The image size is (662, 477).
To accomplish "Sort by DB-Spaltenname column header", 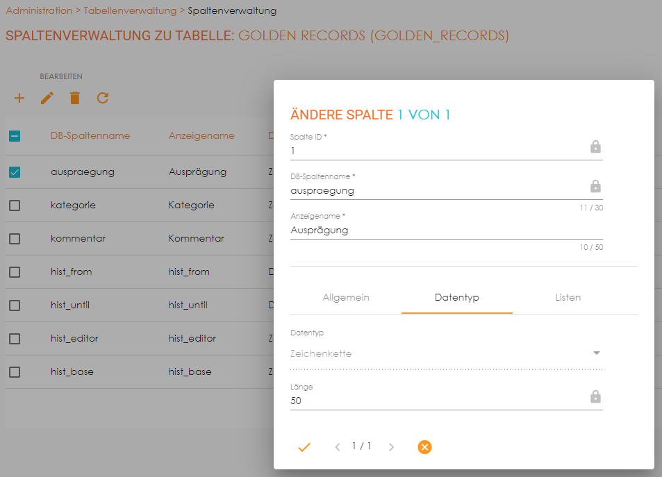I will pos(90,136).
